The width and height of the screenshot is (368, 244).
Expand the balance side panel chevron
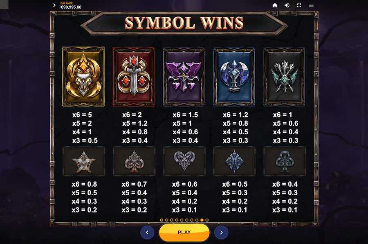(x=54, y=5)
